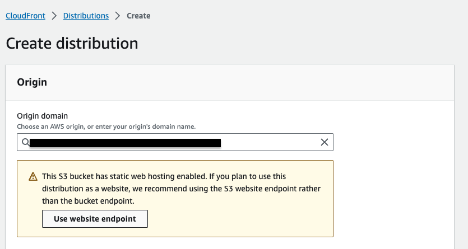This screenshot has height=249, width=468.
Task: Click the search magnifier icon in Origin domain
Action: [25, 142]
